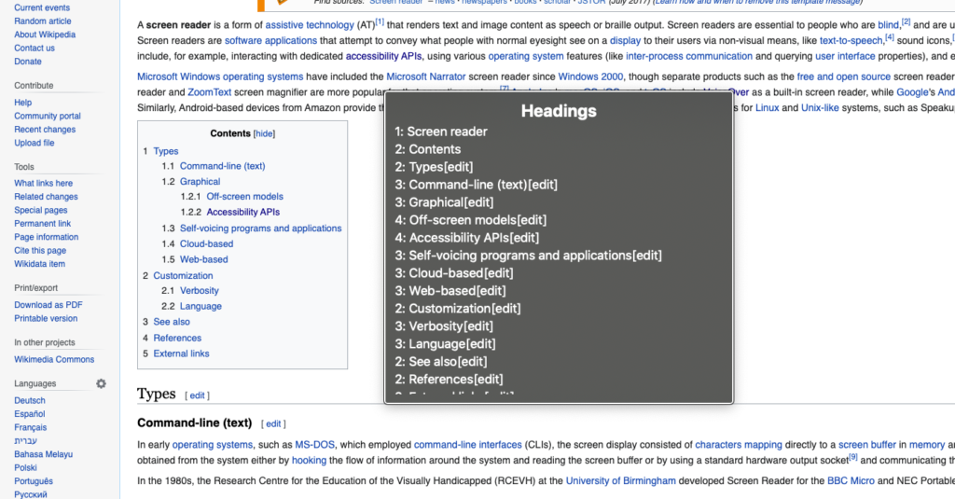Image resolution: width=955 pixels, height=499 pixels.
Task: Pick 'See also[edit]' in Headings overlay
Action: (441, 361)
